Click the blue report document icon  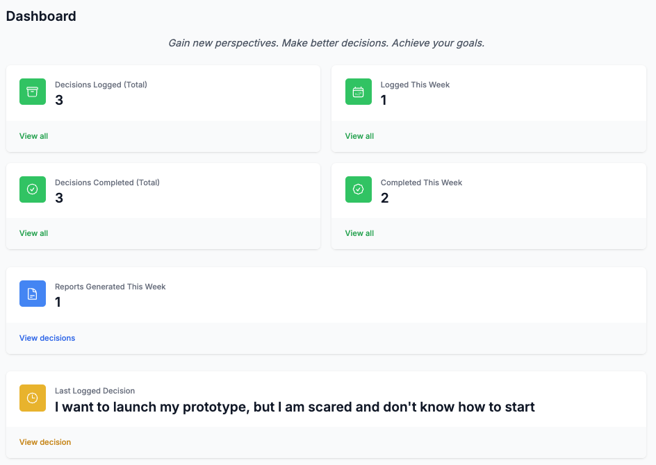click(x=32, y=294)
